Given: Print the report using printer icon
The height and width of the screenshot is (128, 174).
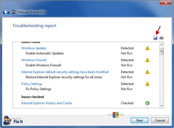Looking at the screenshot, I should point(161,38).
